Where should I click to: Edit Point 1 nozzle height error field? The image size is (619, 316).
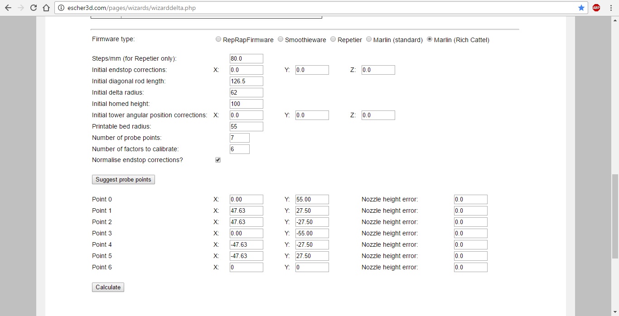(x=471, y=211)
